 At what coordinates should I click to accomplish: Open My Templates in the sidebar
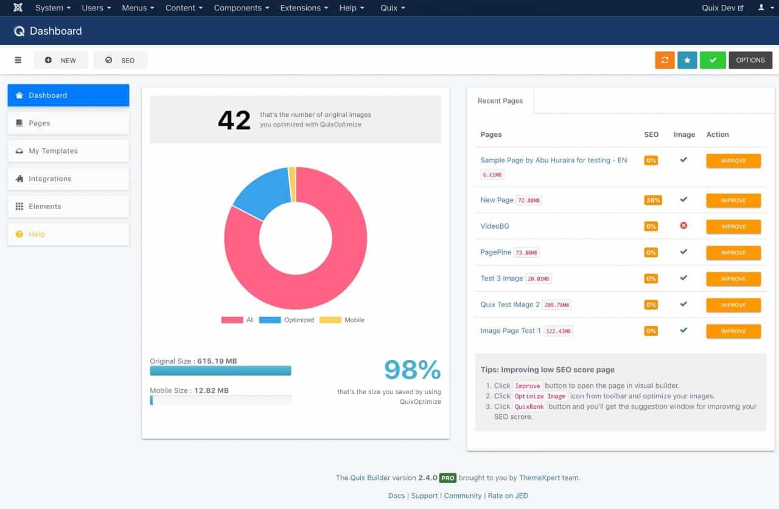pyautogui.click(x=68, y=151)
